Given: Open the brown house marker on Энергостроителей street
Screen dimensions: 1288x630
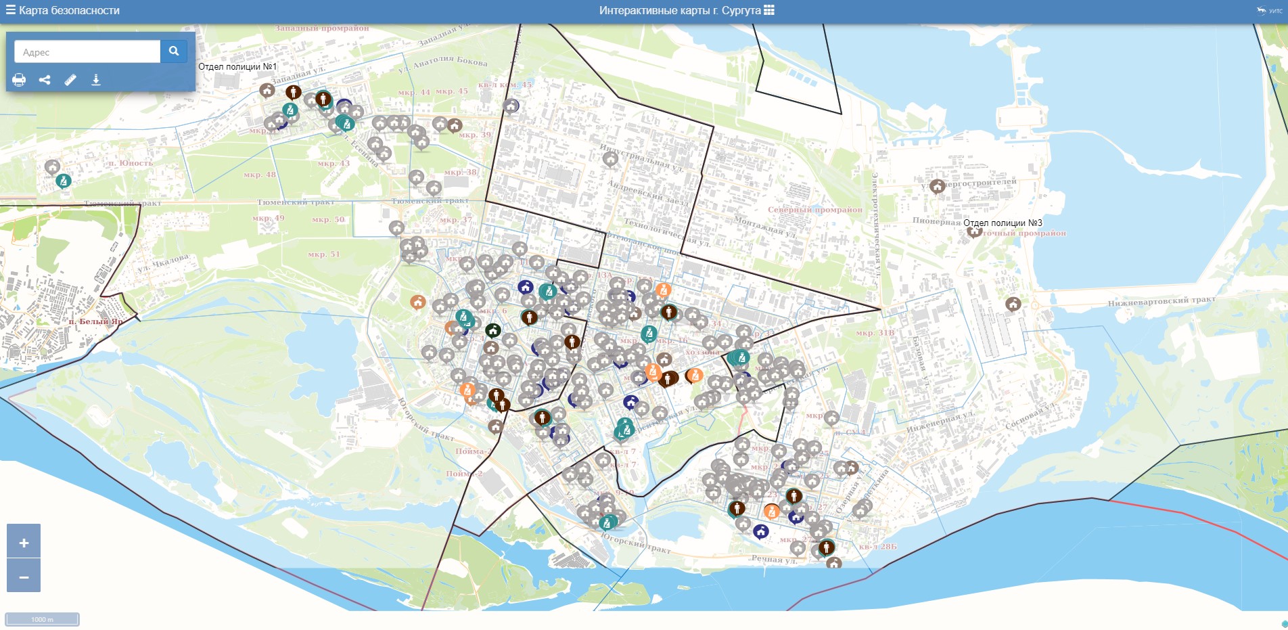Looking at the screenshot, I should (937, 186).
